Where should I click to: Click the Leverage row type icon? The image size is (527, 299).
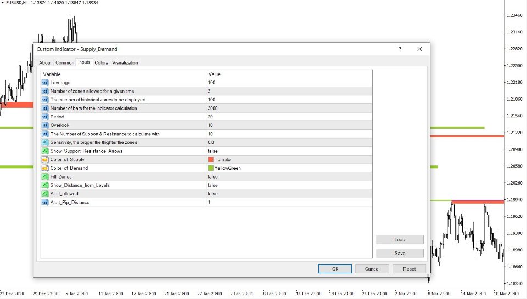[x=45, y=83]
